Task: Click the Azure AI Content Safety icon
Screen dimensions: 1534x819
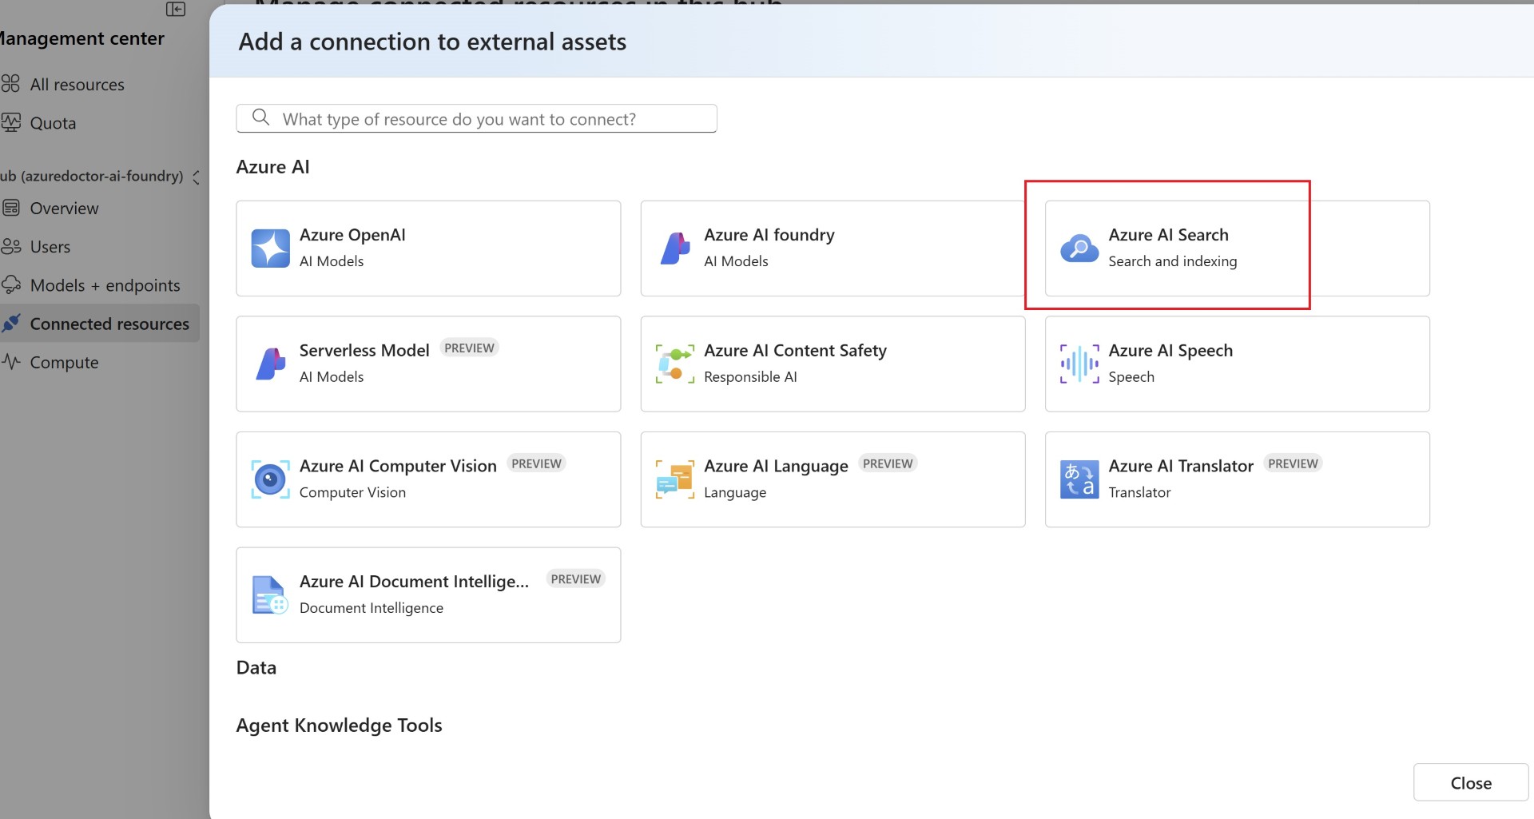Action: 674,364
